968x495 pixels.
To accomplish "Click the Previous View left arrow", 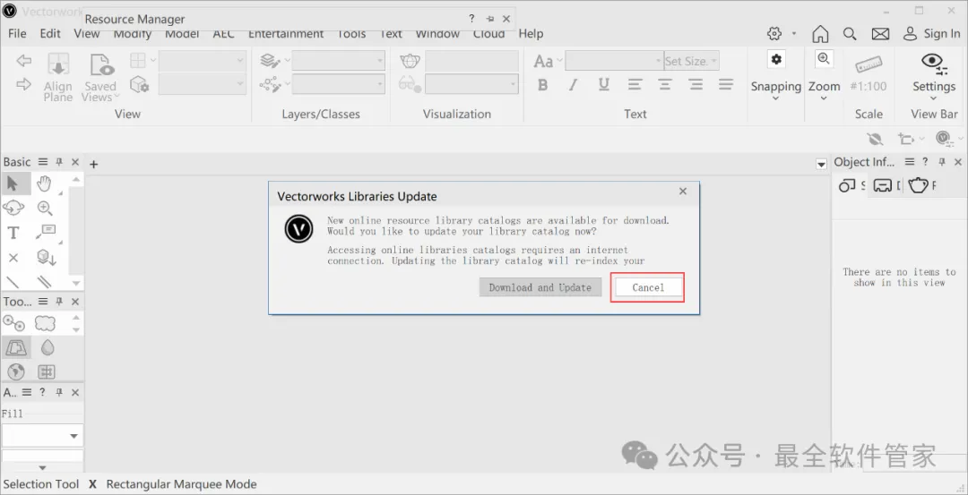I will coord(23,60).
